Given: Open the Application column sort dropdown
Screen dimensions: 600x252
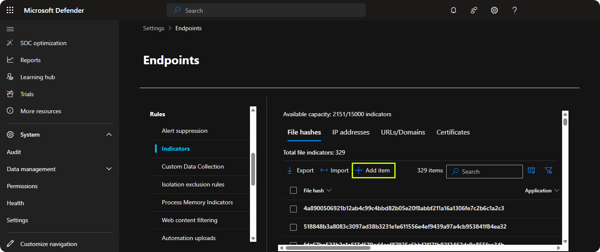Looking at the screenshot, I should tap(557, 191).
